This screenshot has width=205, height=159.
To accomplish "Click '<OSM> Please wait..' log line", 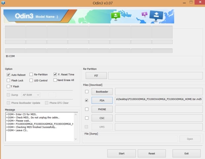I will coord(18,121).
